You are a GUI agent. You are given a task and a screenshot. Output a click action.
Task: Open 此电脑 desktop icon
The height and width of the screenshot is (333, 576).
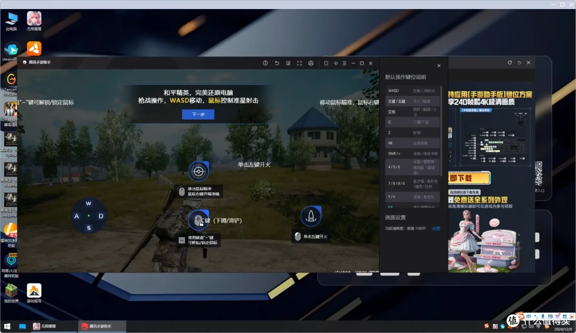pos(11,21)
